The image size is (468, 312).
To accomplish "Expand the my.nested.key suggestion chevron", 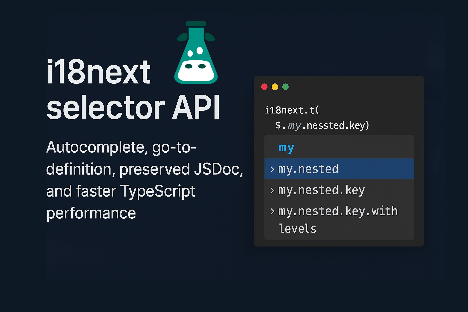I will [272, 191].
